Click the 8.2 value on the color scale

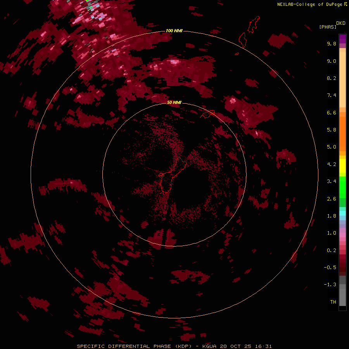pyautogui.click(x=332, y=78)
